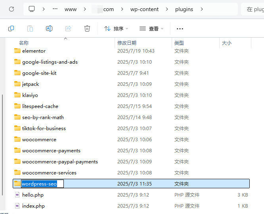Image resolution: width=264 pixels, height=214 pixels.
Task: Click the refresh button
Action: click(x=11, y=9)
